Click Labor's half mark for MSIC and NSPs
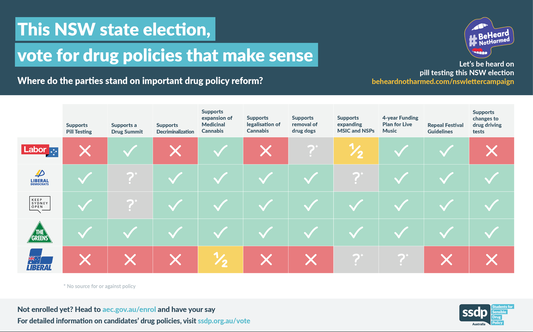Image resolution: width=533 pixels, height=332 pixels. click(356, 151)
